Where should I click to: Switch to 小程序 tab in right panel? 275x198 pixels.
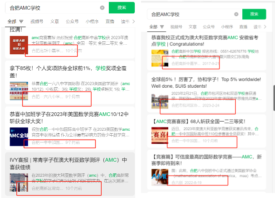click(227, 27)
